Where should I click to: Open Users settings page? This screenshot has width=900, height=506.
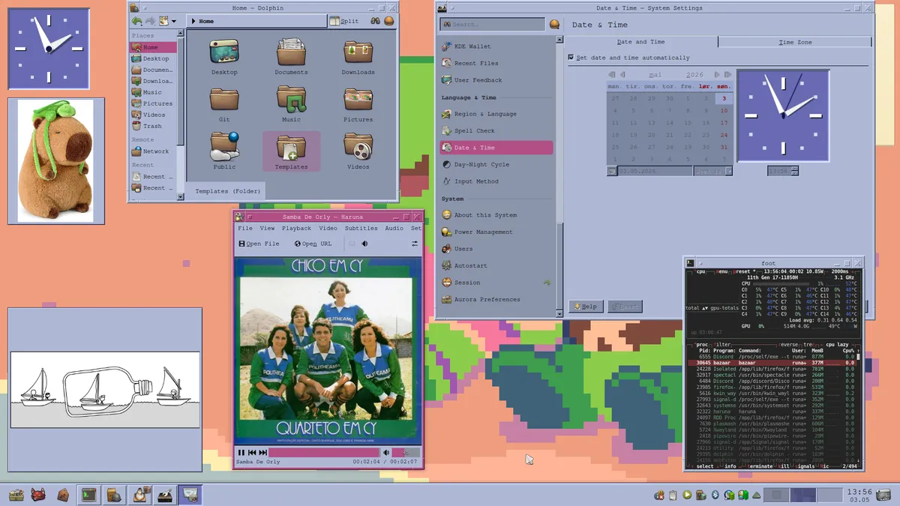point(496,249)
